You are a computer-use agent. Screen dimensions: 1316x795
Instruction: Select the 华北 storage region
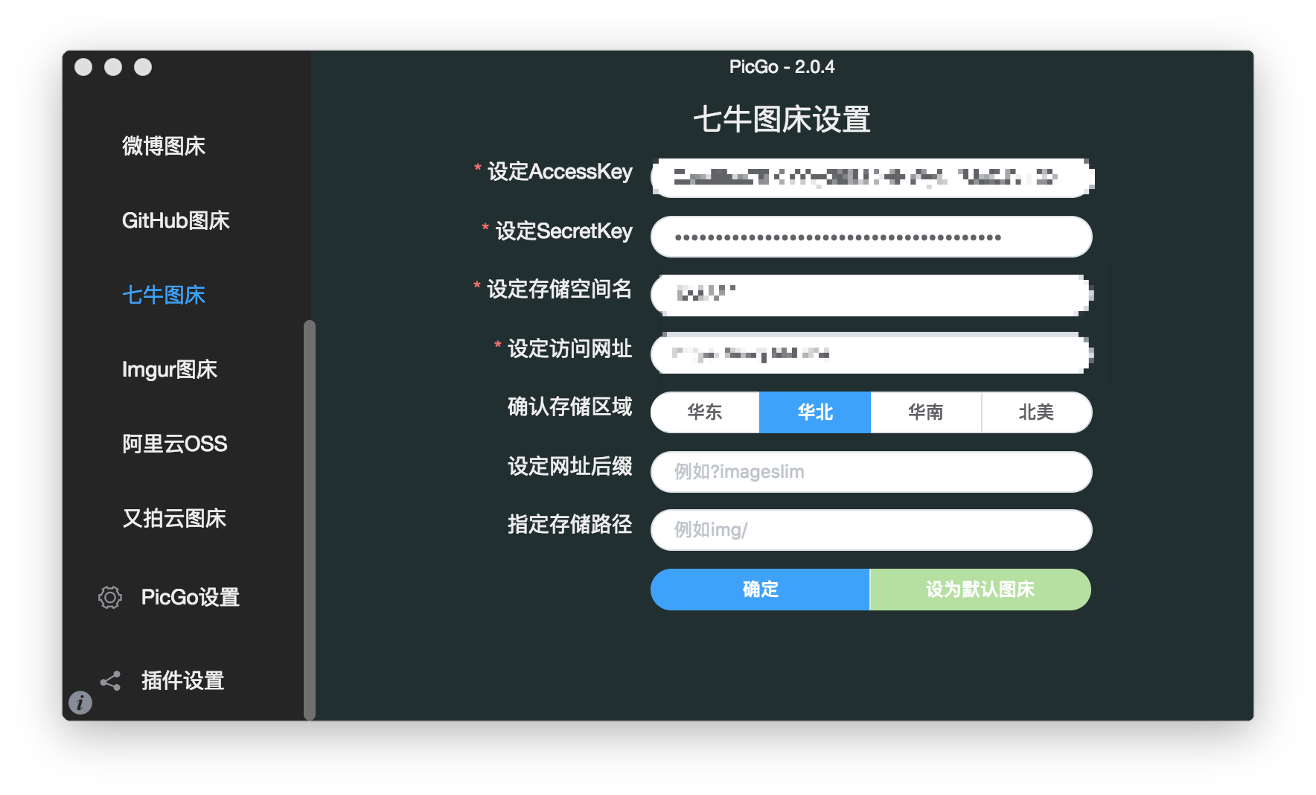point(815,412)
